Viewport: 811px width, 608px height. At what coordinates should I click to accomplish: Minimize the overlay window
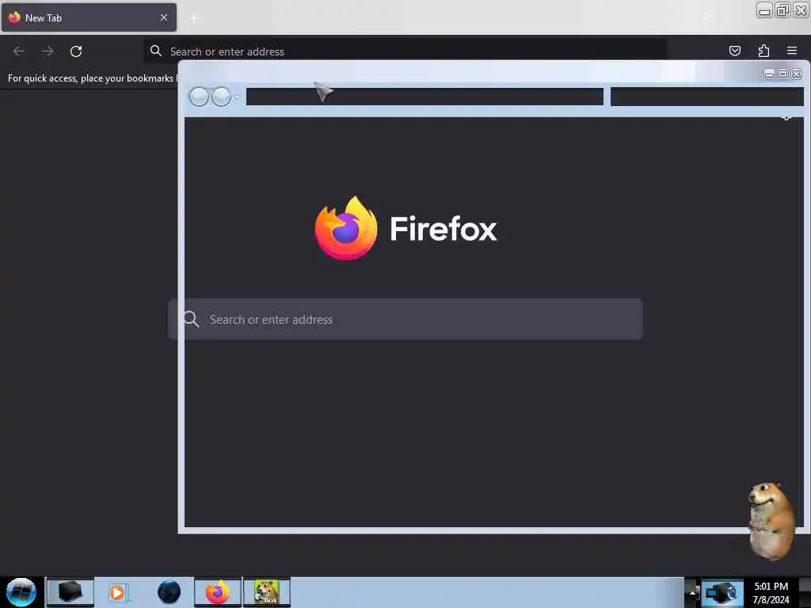coord(769,74)
